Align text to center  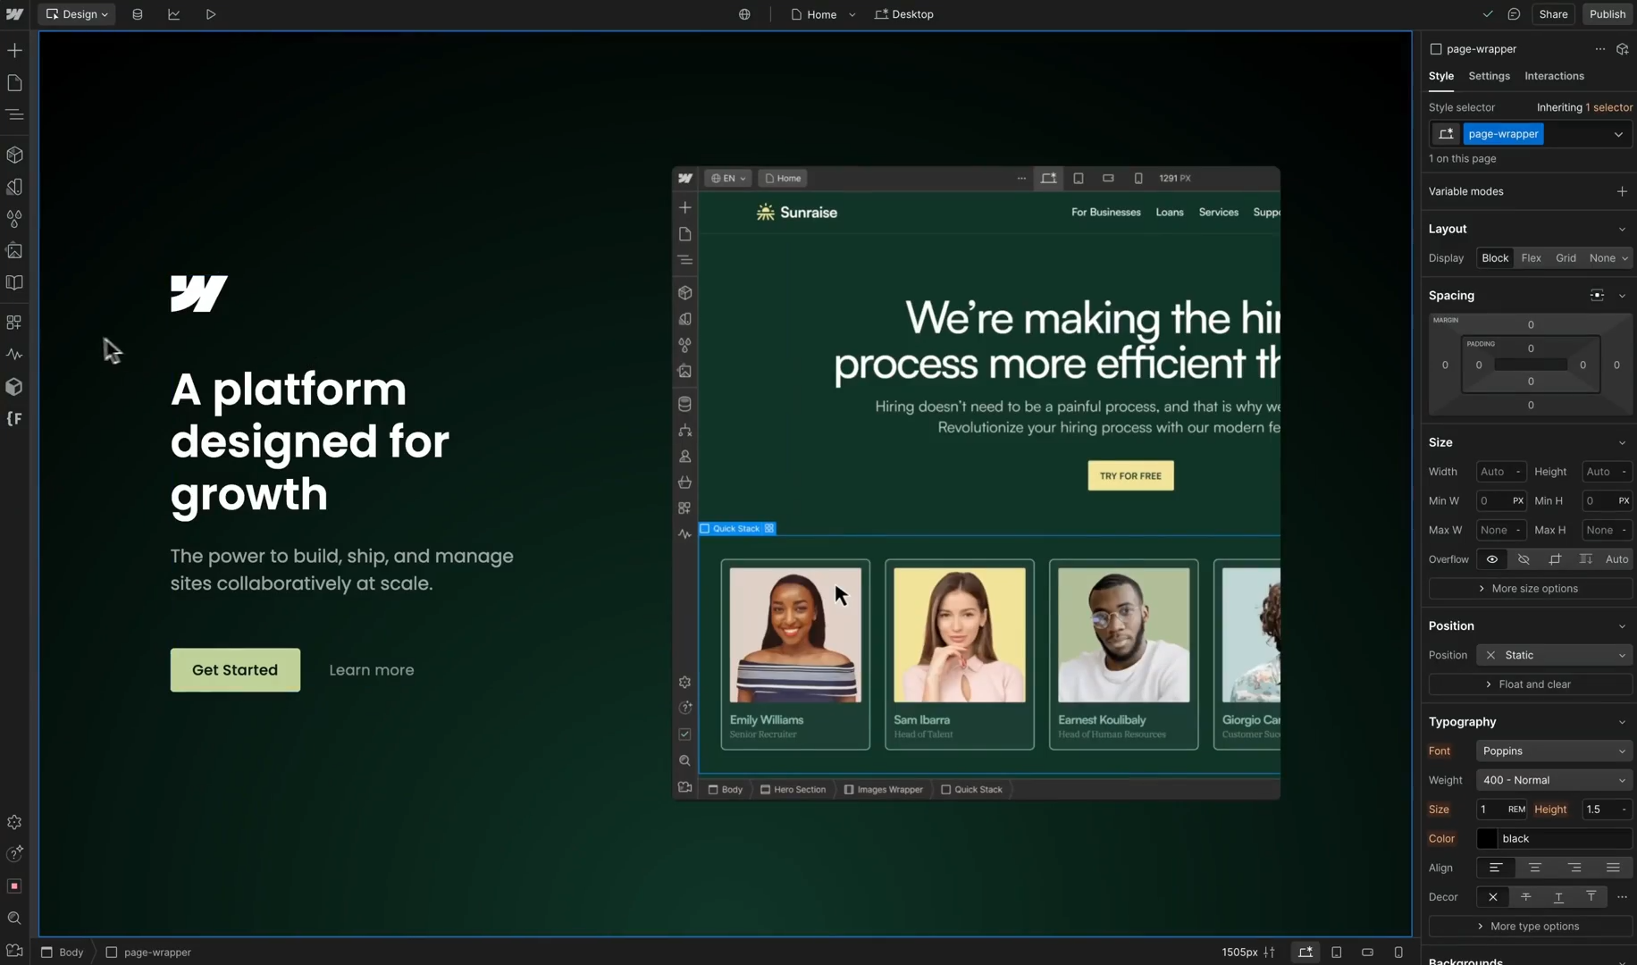(1534, 868)
